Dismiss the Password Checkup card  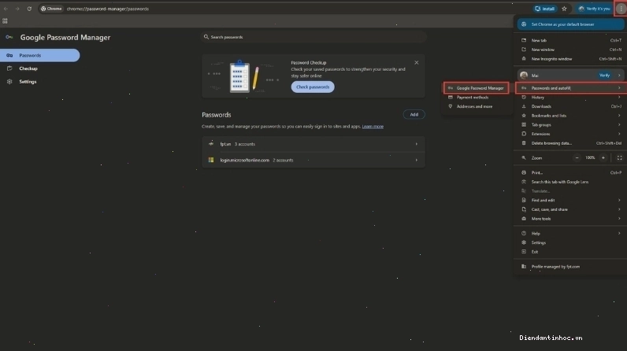416,63
